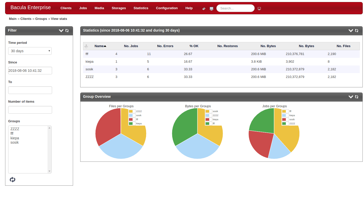Screen dimensions: 364x202
Task: Open the Statistics menu in navigation
Action: pos(141,8)
